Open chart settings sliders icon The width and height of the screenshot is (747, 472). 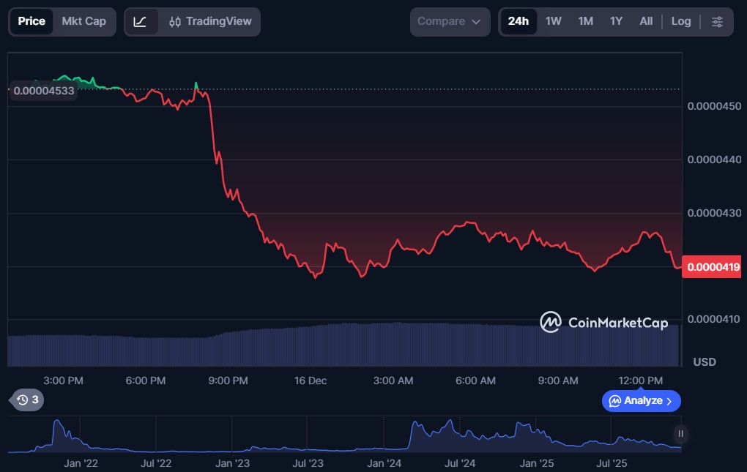[x=717, y=22]
